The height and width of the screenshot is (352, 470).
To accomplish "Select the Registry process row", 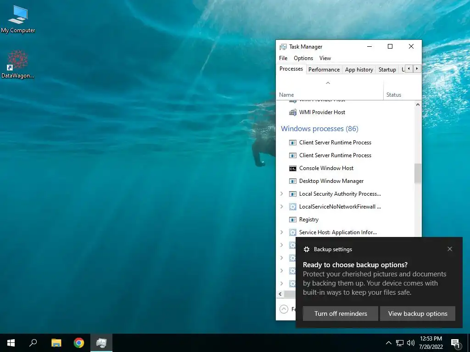I will (x=345, y=220).
